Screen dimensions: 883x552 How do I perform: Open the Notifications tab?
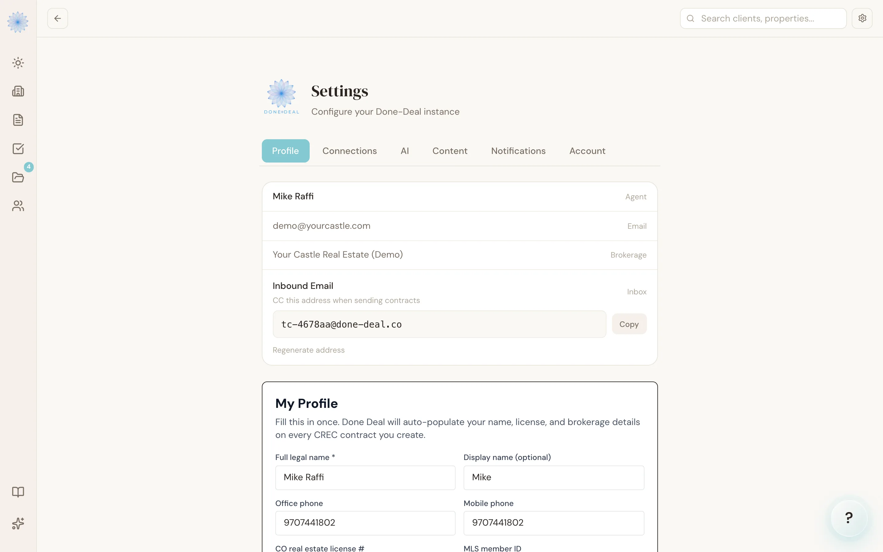tap(518, 151)
